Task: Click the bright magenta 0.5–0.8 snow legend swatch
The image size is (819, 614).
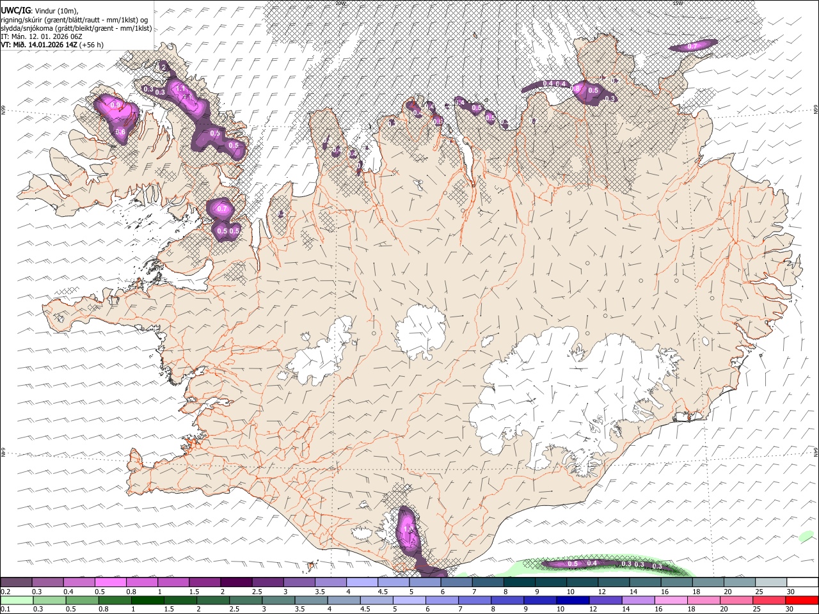Action: pos(110,583)
